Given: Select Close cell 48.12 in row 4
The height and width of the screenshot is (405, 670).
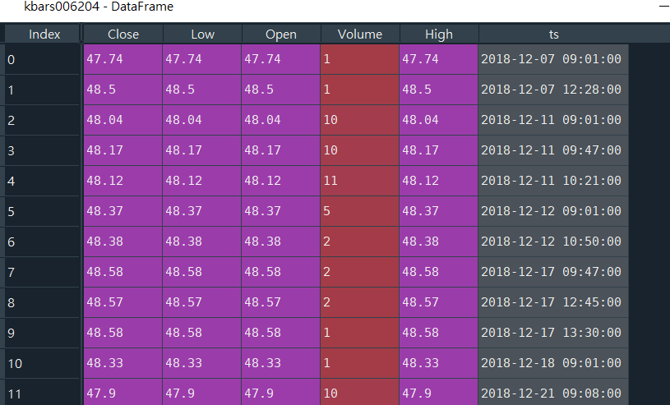Looking at the screenshot, I should pos(123,181).
